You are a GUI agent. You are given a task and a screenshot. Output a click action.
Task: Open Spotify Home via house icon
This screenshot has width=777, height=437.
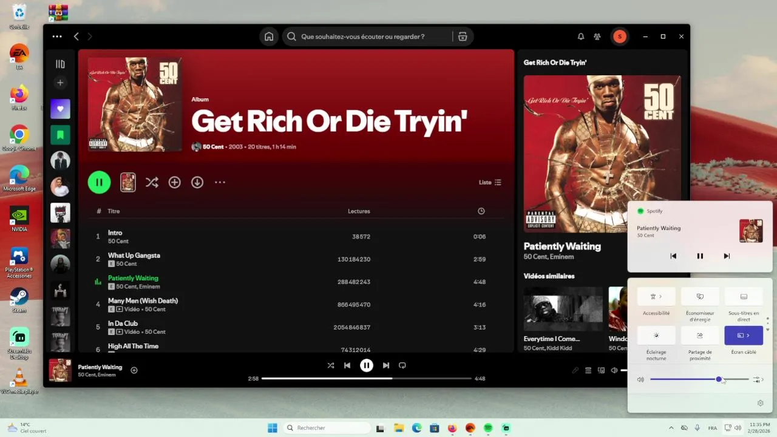point(269,36)
